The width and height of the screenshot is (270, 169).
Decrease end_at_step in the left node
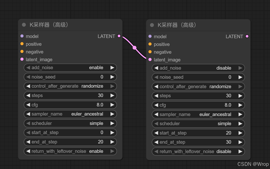click(x=28, y=142)
